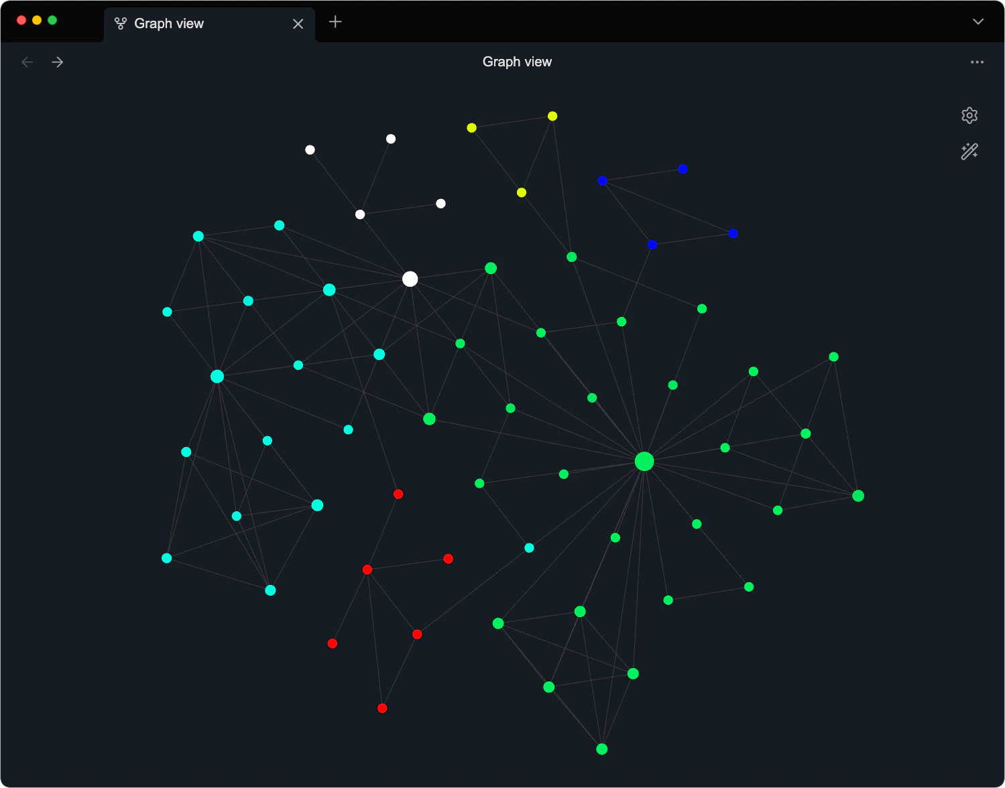
Task: Expand the tab list chevron at top right
Action: (x=978, y=22)
